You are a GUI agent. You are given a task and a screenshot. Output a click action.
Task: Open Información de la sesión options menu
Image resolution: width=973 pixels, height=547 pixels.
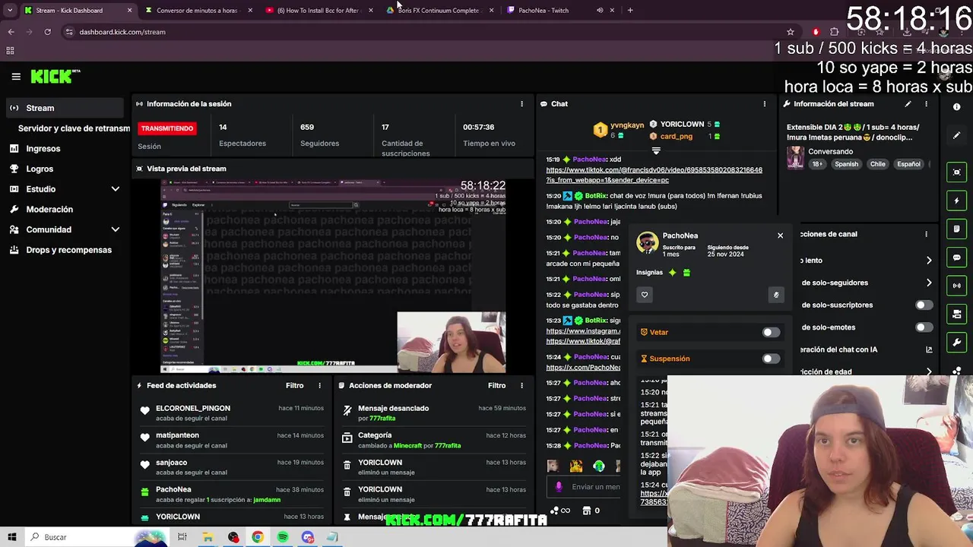(x=521, y=104)
